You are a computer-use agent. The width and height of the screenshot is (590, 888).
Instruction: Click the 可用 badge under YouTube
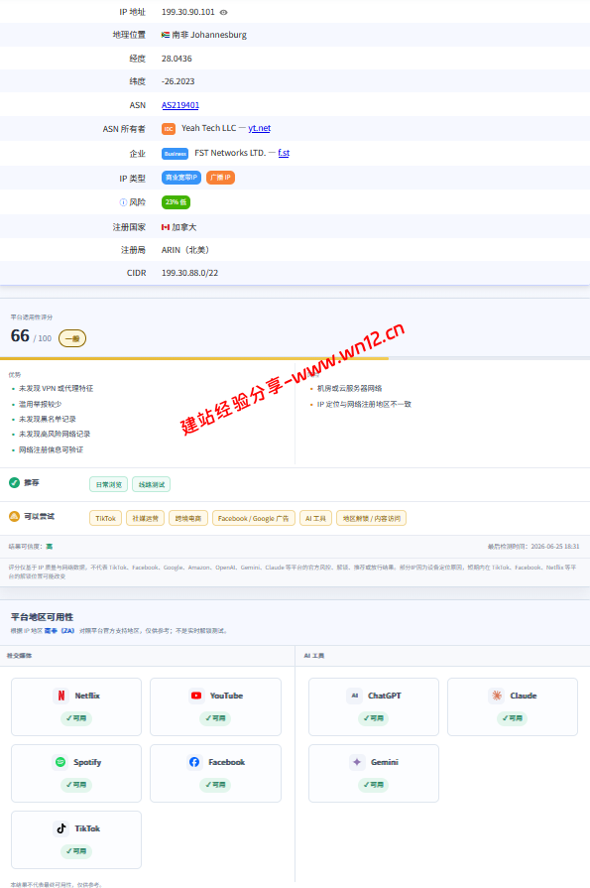tap(215, 718)
